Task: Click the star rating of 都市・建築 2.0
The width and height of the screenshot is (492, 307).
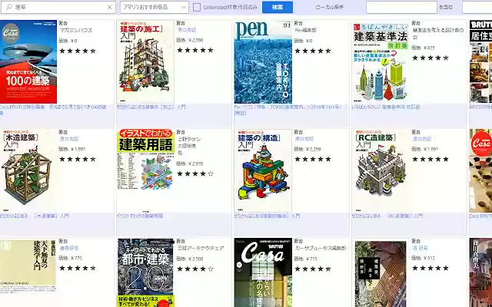Action: [195, 269]
